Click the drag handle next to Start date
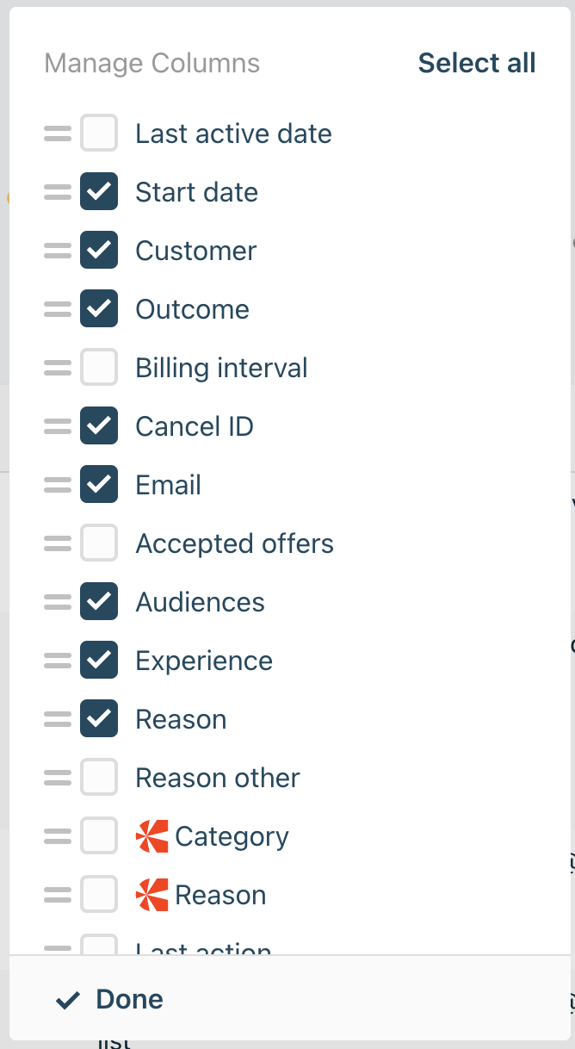This screenshot has width=575, height=1049. [58, 192]
